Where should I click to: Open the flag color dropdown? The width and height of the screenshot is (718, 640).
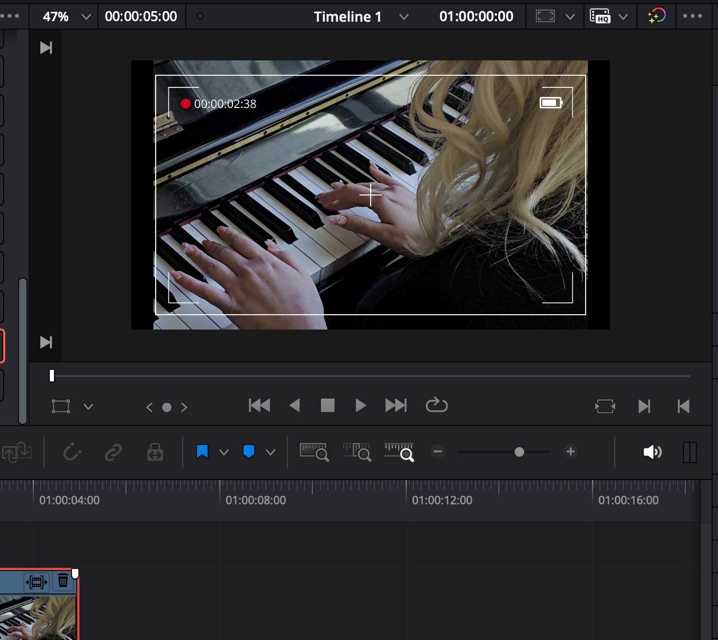pyautogui.click(x=224, y=452)
